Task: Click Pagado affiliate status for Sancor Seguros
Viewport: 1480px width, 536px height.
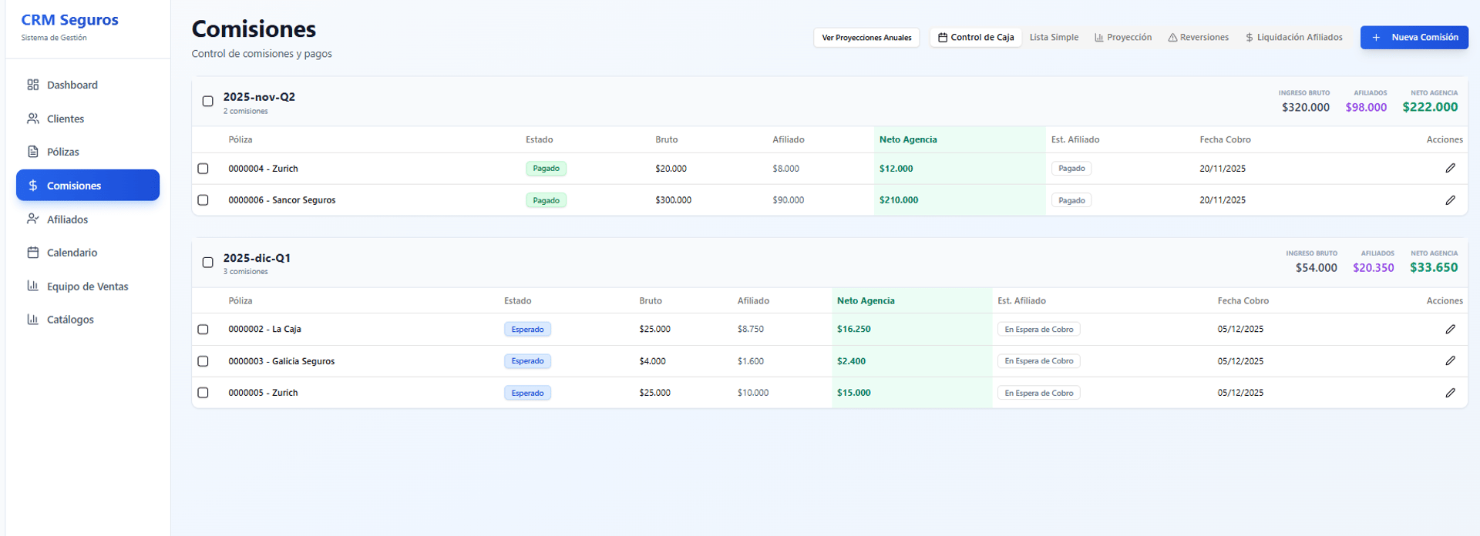Action: [1071, 200]
